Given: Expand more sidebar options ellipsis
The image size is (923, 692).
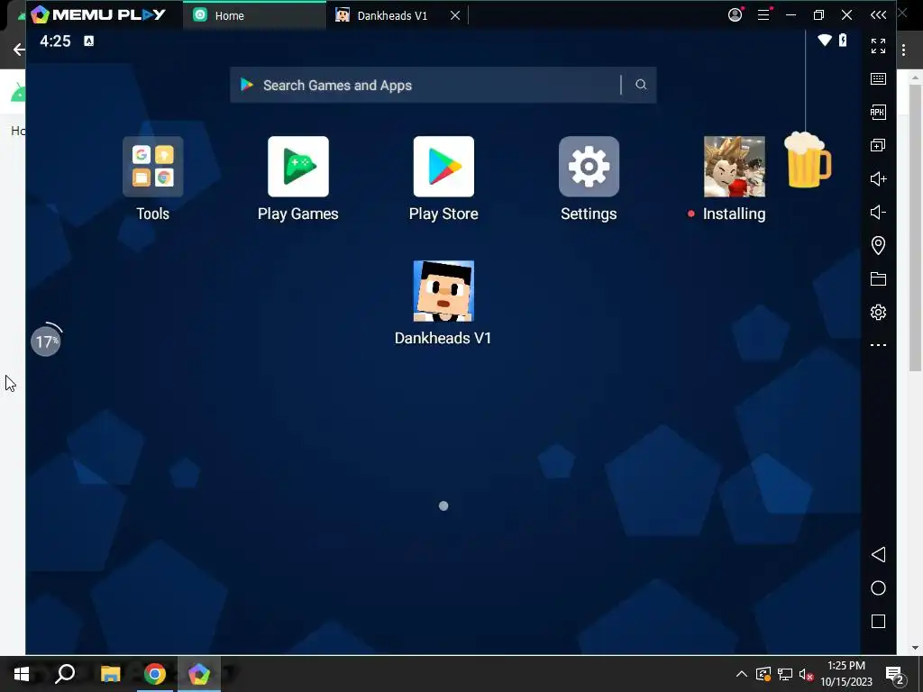Looking at the screenshot, I should click(878, 345).
